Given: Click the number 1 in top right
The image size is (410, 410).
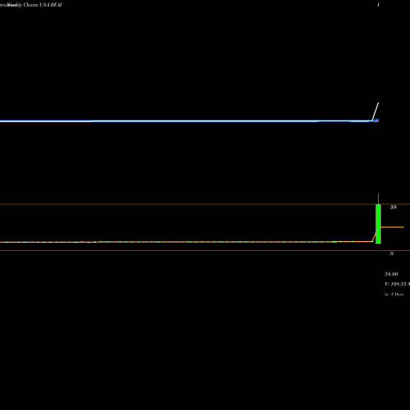Looking at the screenshot, I should [378, 5].
